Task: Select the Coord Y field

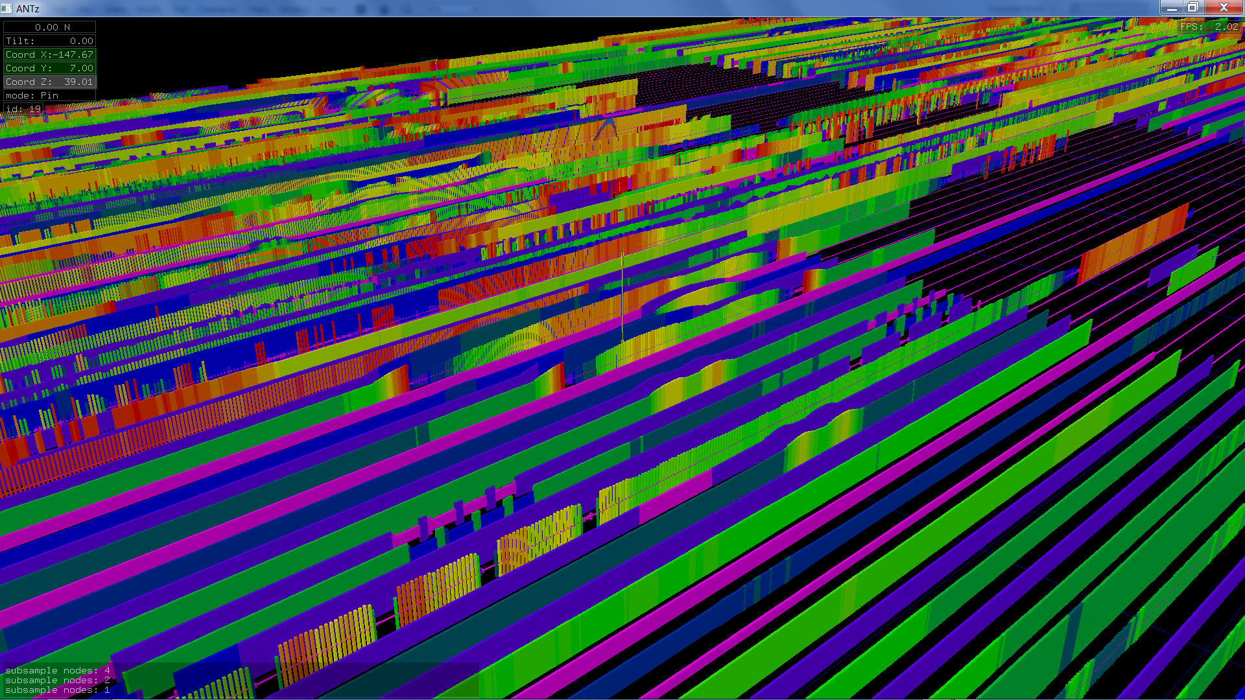Action: coord(50,68)
